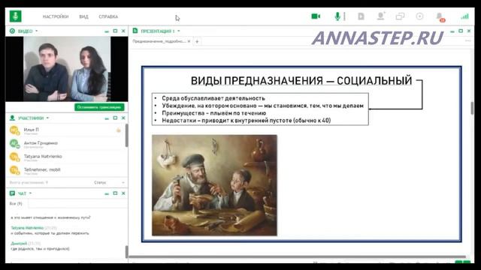Maximize the Участники panel
Viewport: 481px width, 270px height.
pos(115,118)
